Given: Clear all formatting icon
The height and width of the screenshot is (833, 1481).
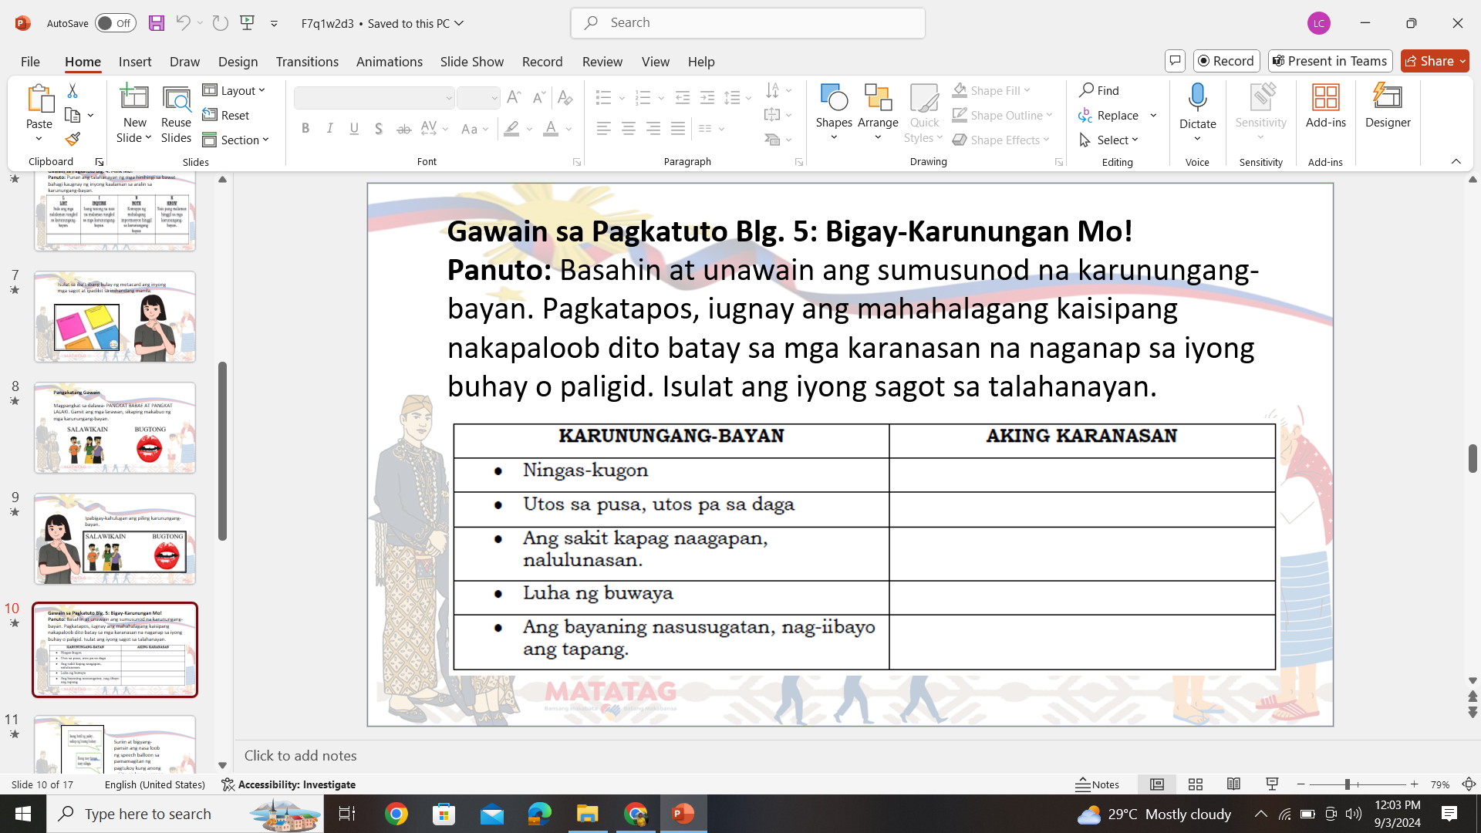Looking at the screenshot, I should point(565,97).
